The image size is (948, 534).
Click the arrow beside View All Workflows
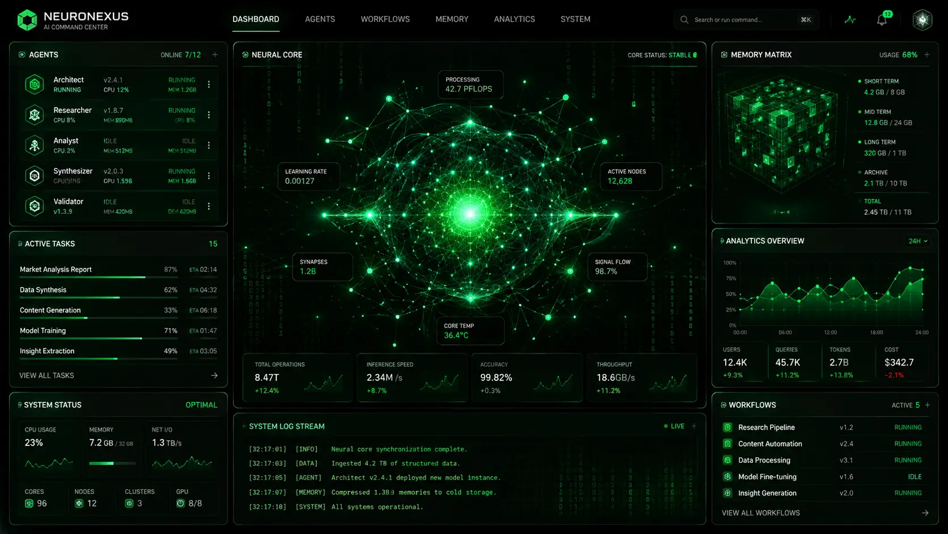(x=925, y=513)
